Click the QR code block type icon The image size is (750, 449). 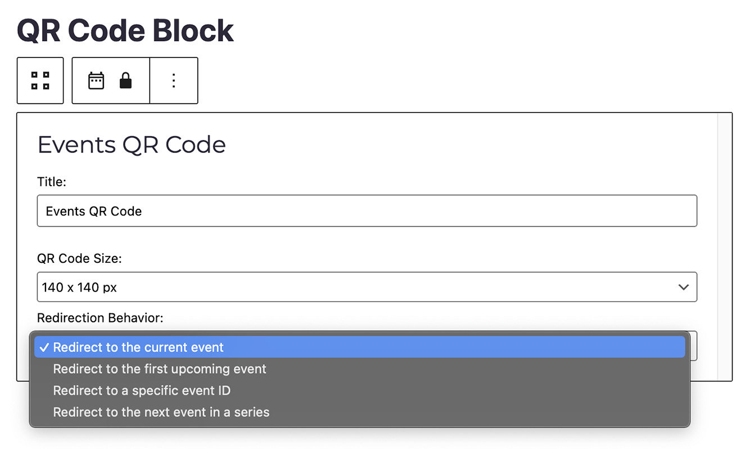[40, 80]
